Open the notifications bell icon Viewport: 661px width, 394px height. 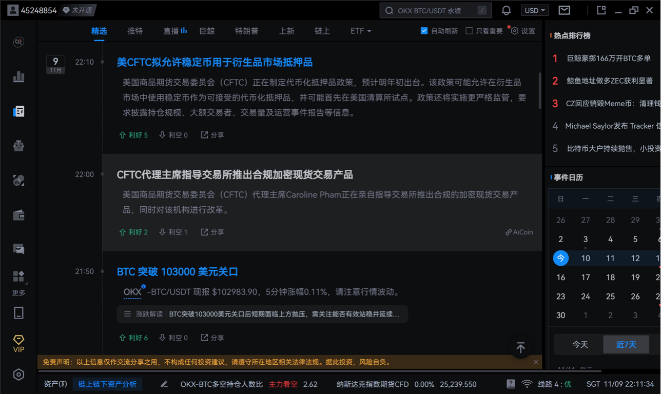(506, 10)
